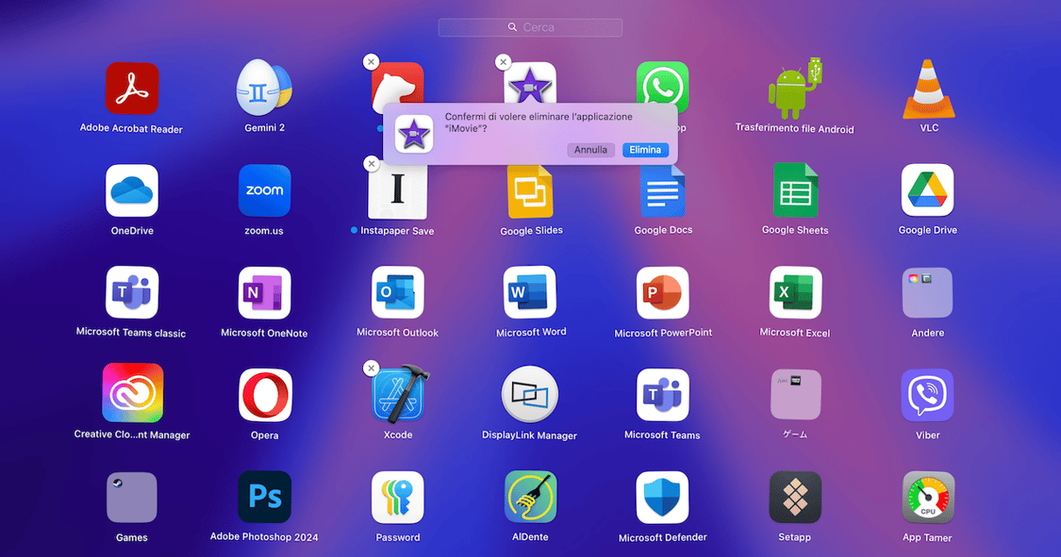Open Microsoft OneNote

[264, 293]
